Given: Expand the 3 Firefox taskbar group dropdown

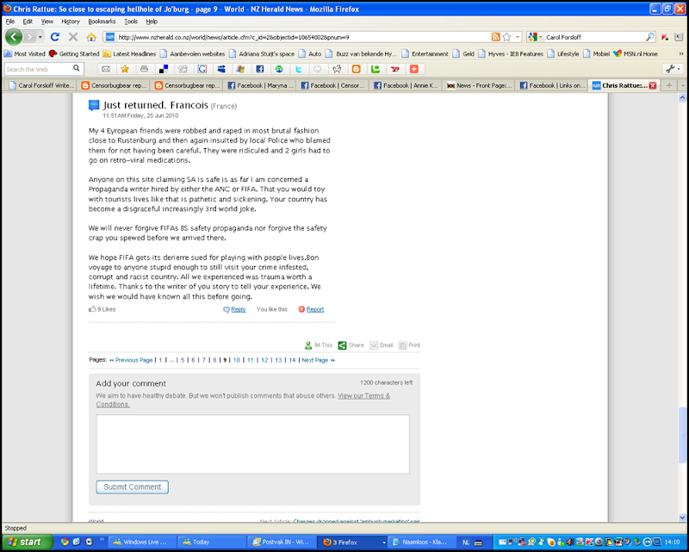Looking at the screenshot, I should [383, 543].
